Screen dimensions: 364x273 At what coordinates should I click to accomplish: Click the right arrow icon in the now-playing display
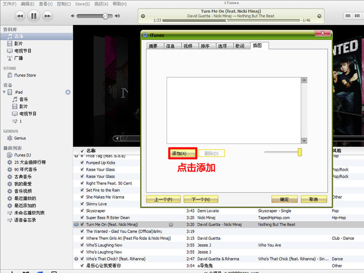click(x=320, y=16)
